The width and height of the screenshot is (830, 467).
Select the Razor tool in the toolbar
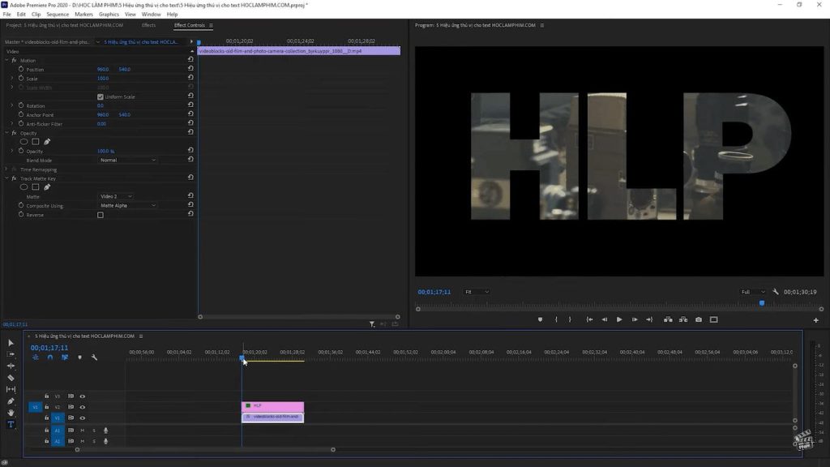point(11,378)
